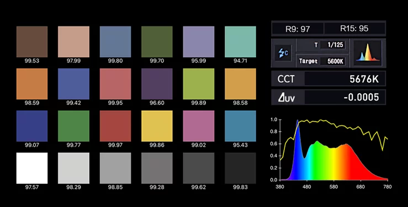Select the brown swatch labeled 99.53
The image size is (408, 207).
click(x=32, y=41)
